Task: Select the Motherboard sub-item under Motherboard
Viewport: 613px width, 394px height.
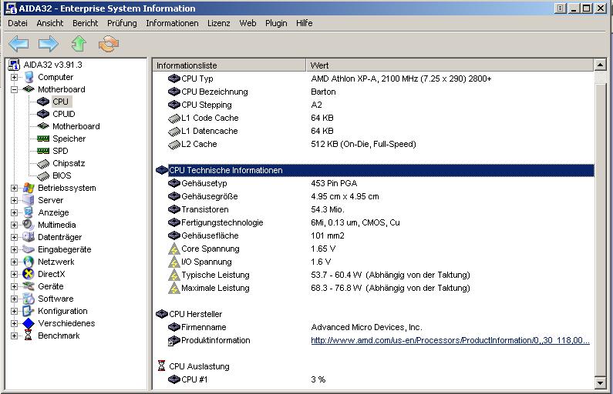Action: [76, 126]
